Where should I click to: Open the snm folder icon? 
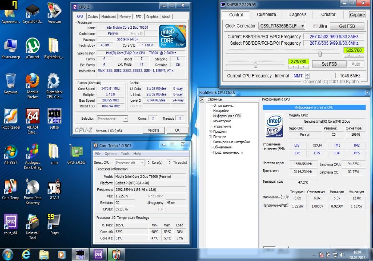pyautogui.click(x=54, y=154)
